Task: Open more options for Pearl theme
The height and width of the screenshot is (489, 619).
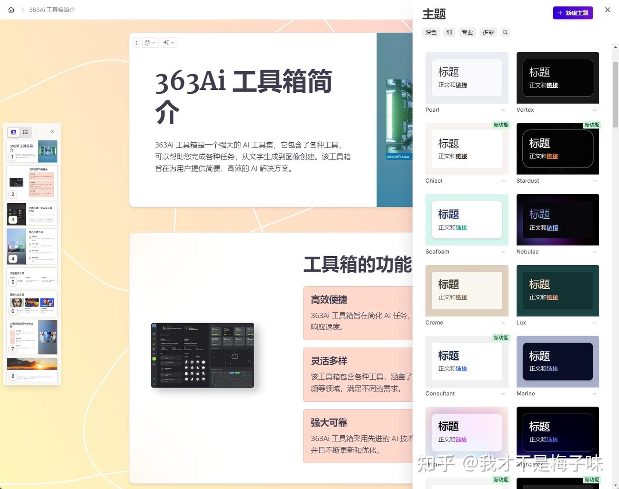Action: pyautogui.click(x=503, y=110)
